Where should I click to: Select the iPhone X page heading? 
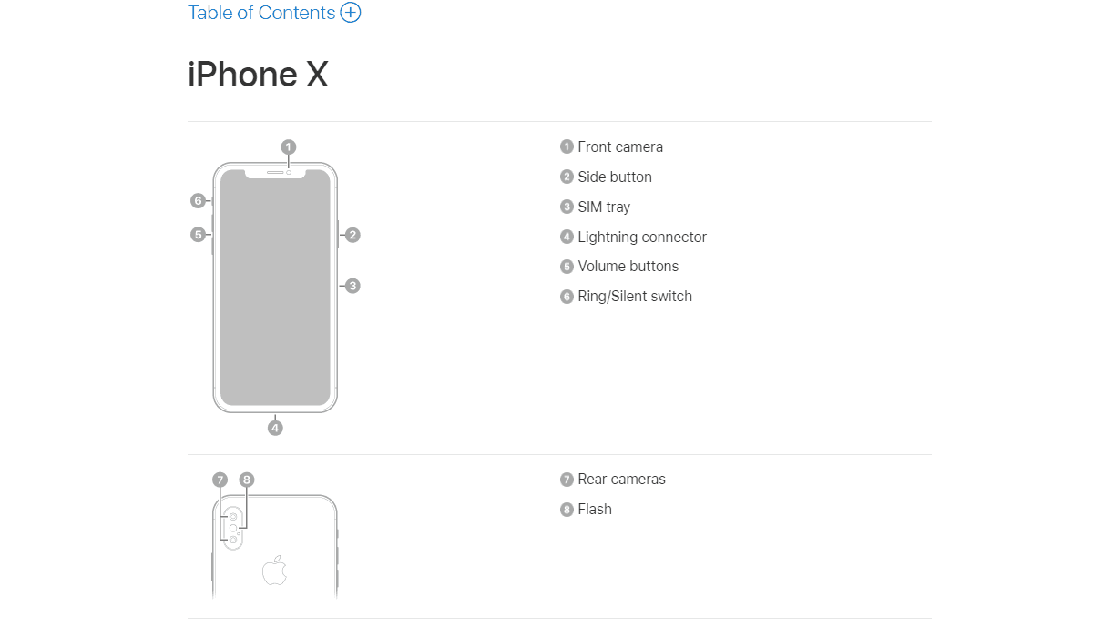click(258, 75)
